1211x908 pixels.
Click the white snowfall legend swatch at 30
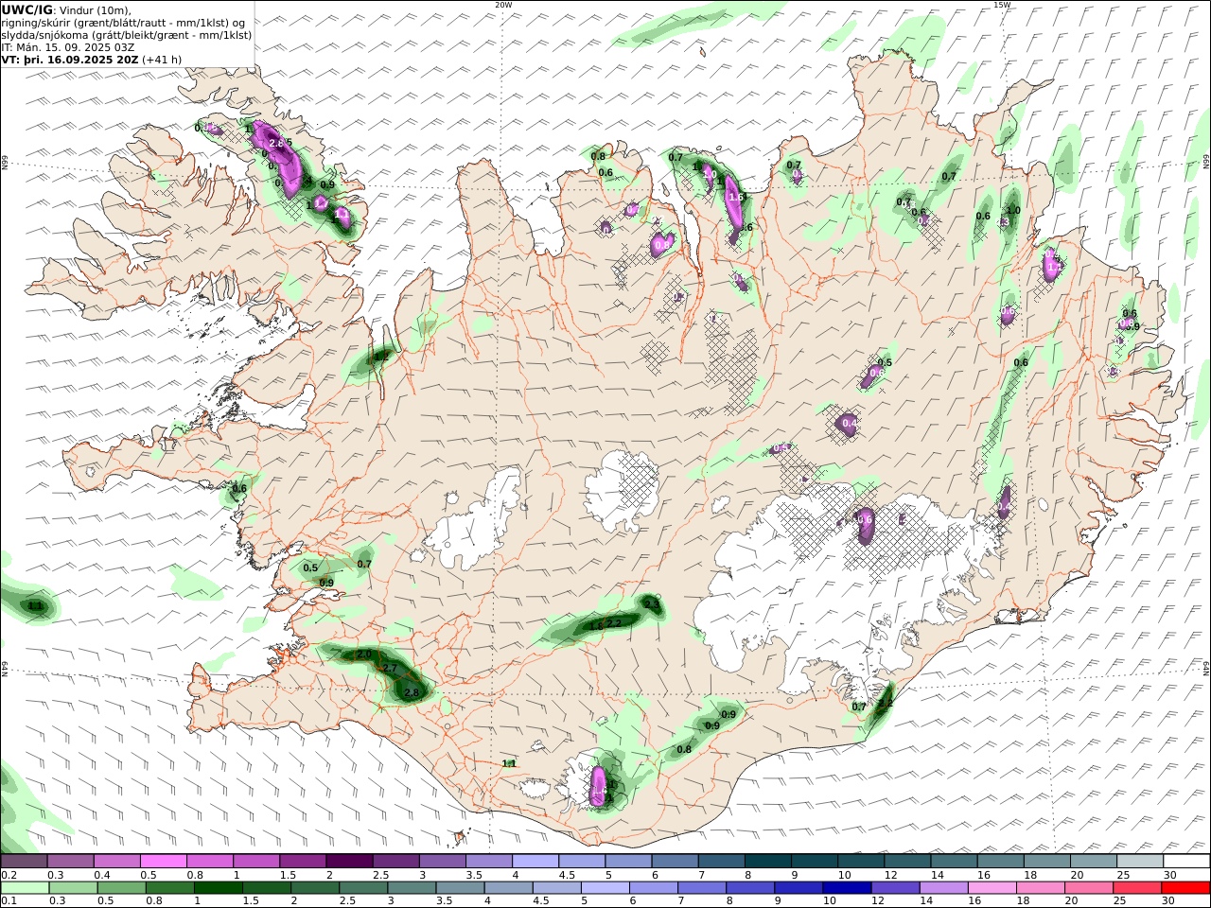1186,861
